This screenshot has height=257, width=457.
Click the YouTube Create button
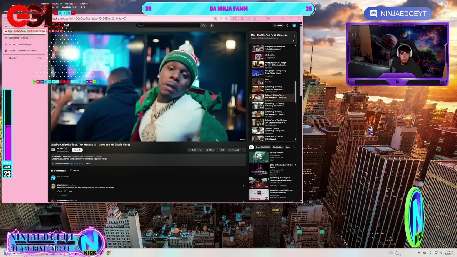coord(278,25)
